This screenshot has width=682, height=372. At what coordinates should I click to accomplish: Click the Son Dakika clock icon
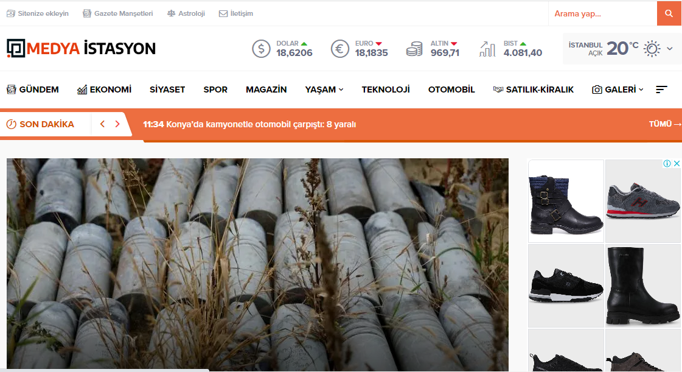pyautogui.click(x=12, y=124)
